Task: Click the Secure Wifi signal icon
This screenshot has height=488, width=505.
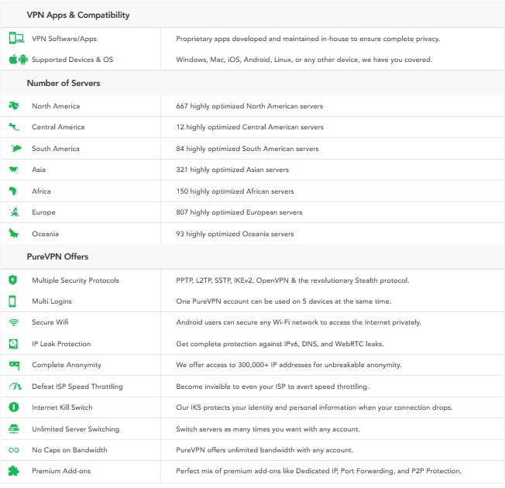Action: (x=14, y=322)
